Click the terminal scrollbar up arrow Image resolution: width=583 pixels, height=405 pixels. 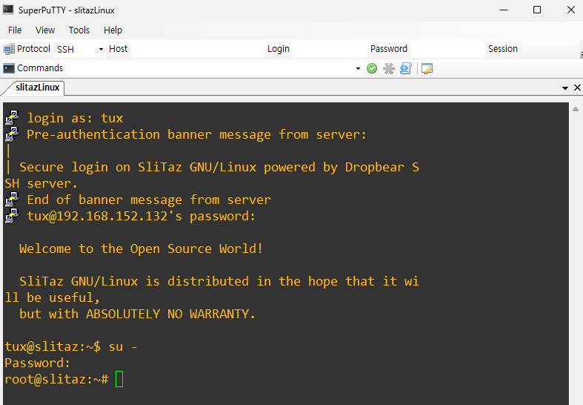pos(576,109)
